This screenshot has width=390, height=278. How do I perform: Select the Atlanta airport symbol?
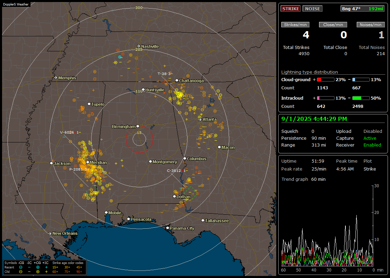(x=200, y=119)
